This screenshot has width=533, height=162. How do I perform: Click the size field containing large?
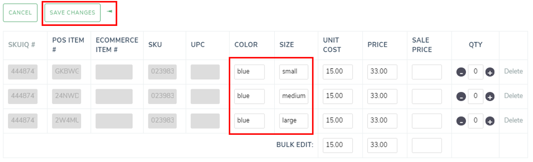tap(293, 121)
